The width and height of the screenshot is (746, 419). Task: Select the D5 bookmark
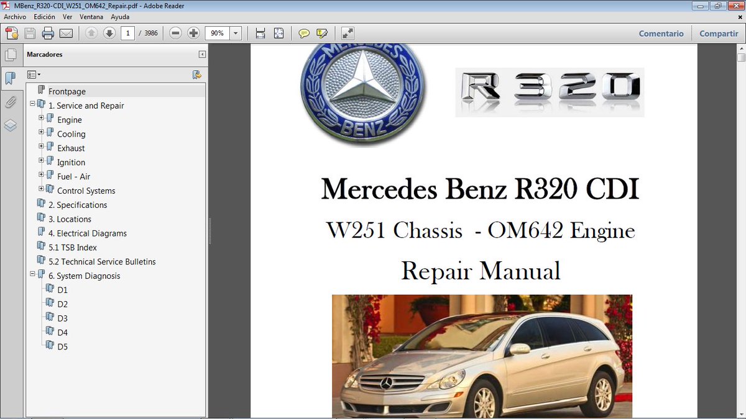pyautogui.click(x=62, y=347)
